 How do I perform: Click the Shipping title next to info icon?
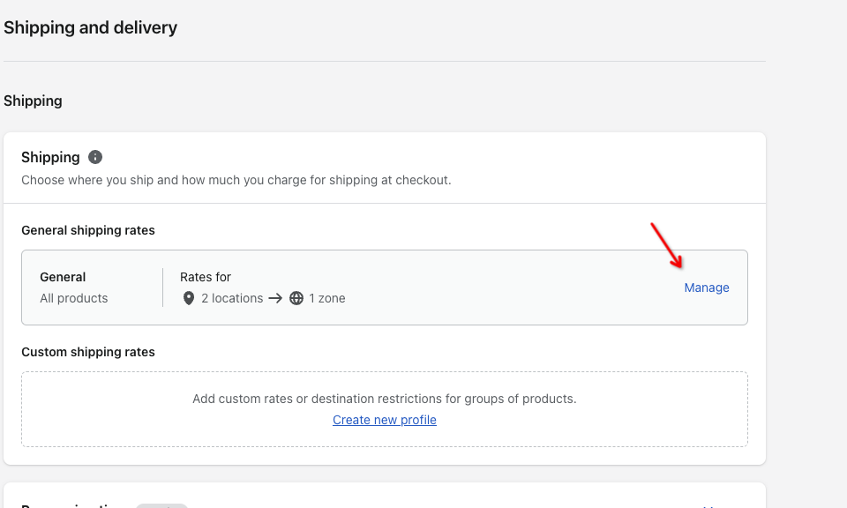click(50, 157)
